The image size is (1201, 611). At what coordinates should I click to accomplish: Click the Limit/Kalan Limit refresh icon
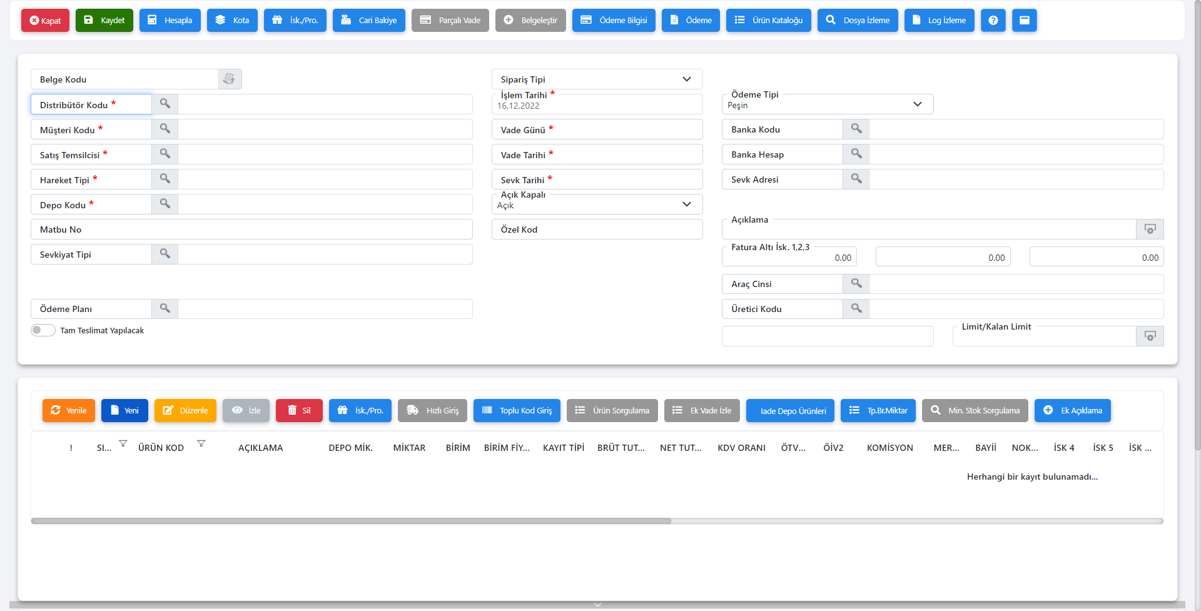(x=1150, y=336)
